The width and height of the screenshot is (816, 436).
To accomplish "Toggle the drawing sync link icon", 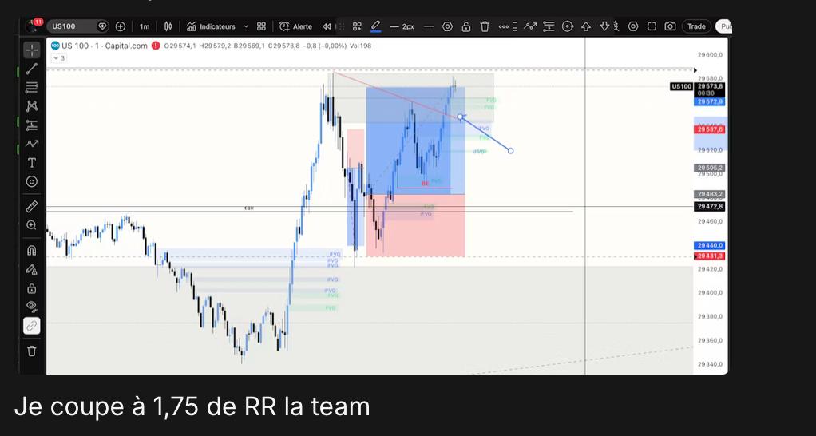I will click(32, 326).
